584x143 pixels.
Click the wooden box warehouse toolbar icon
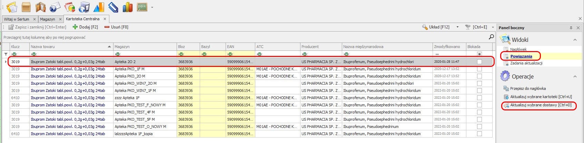click(26, 7)
